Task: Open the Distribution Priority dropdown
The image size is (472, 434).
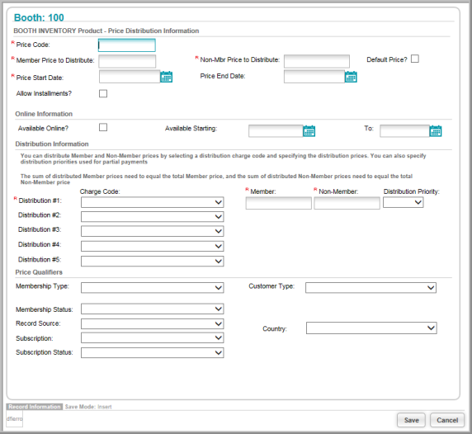Action: click(403, 202)
